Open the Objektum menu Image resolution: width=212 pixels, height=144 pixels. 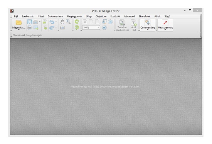[x=101, y=16]
